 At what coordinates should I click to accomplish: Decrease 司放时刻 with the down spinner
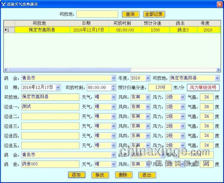(x=113, y=89)
